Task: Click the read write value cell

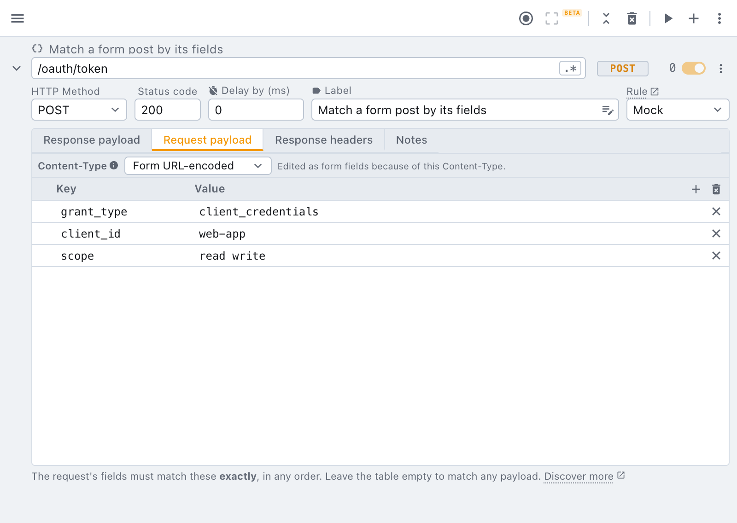Action: tap(232, 256)
